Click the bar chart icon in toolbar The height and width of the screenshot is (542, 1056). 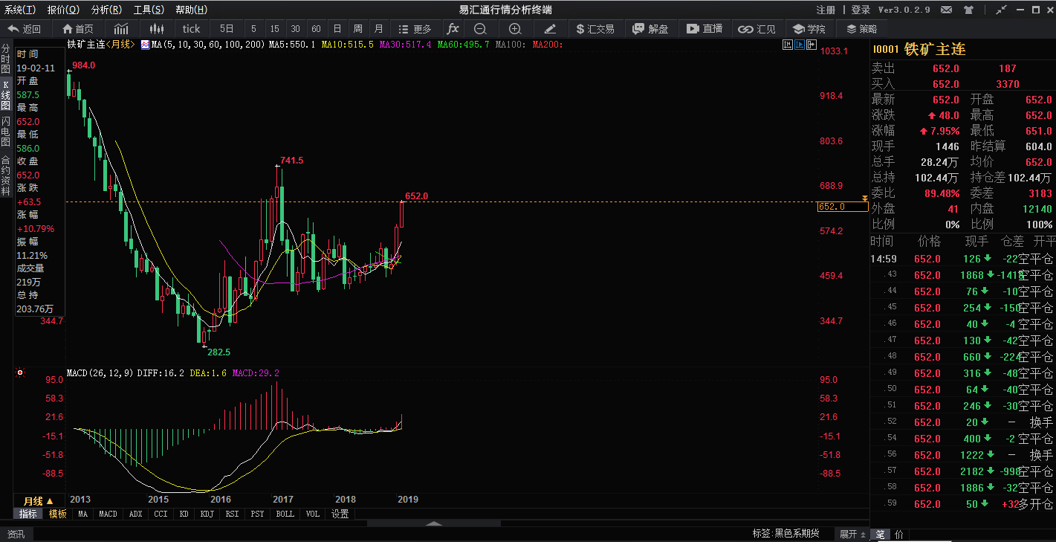(x=121, y=29)
